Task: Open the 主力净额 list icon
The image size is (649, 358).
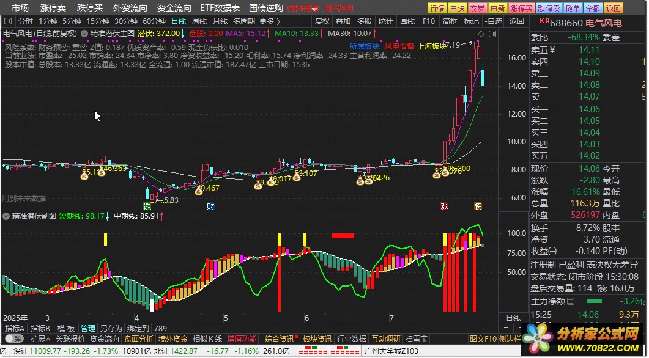Action: click(x=570, y=301)
